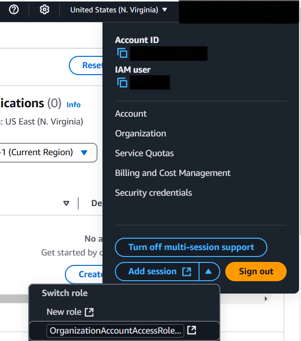
Task: Open Billing and Cost Management
Action: pos(173,173)
